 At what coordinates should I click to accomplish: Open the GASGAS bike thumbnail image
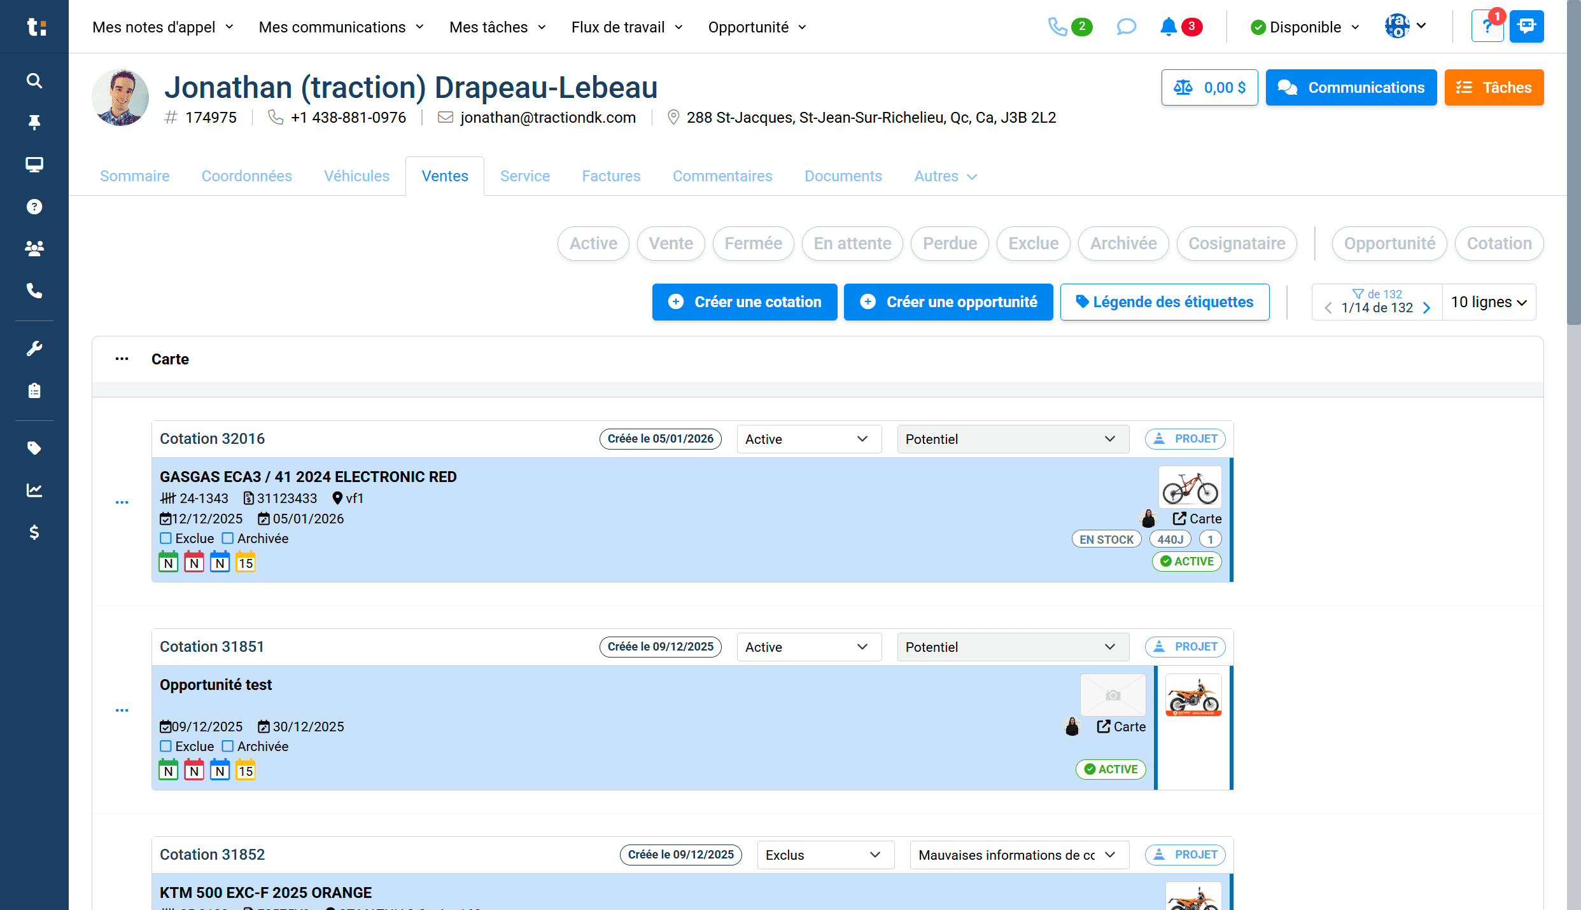tap(1190, 487)
